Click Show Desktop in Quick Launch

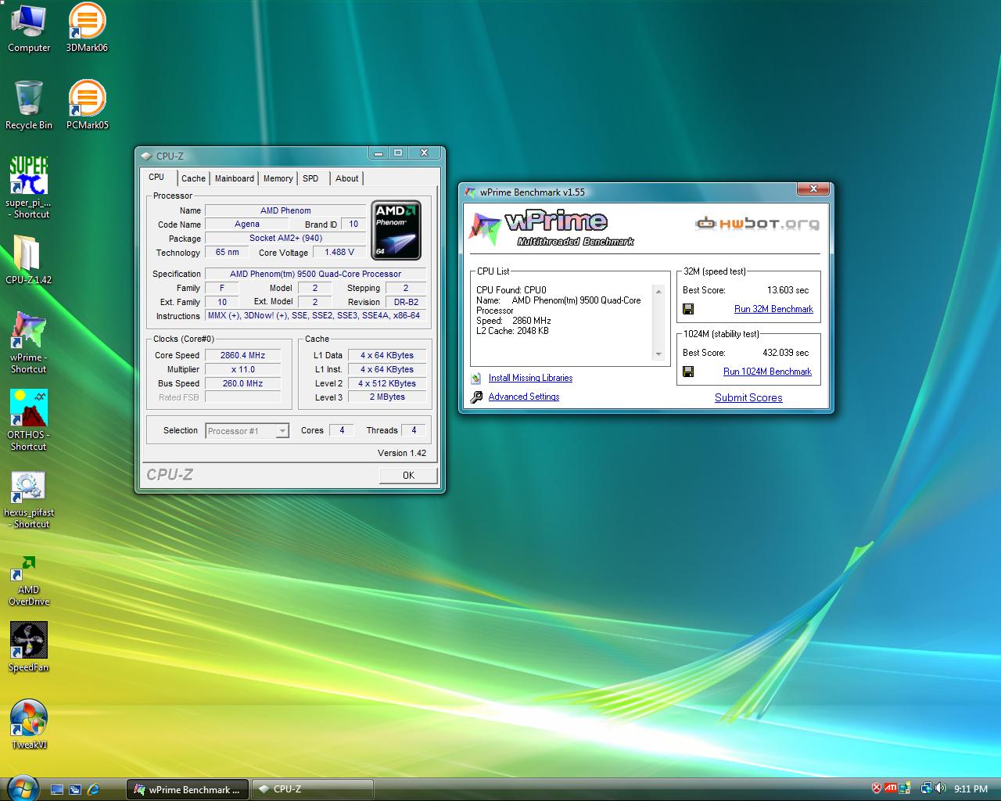[57, 789]
